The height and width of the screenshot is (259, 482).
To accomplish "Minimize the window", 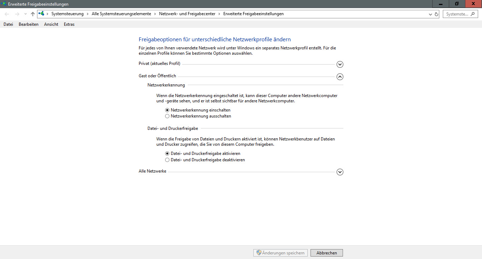I will [441, 4].
